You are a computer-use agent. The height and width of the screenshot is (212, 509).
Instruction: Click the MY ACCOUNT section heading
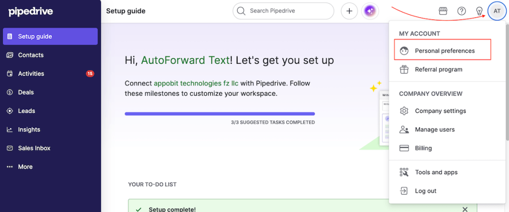pyautogui.click(x=420, y=33)
